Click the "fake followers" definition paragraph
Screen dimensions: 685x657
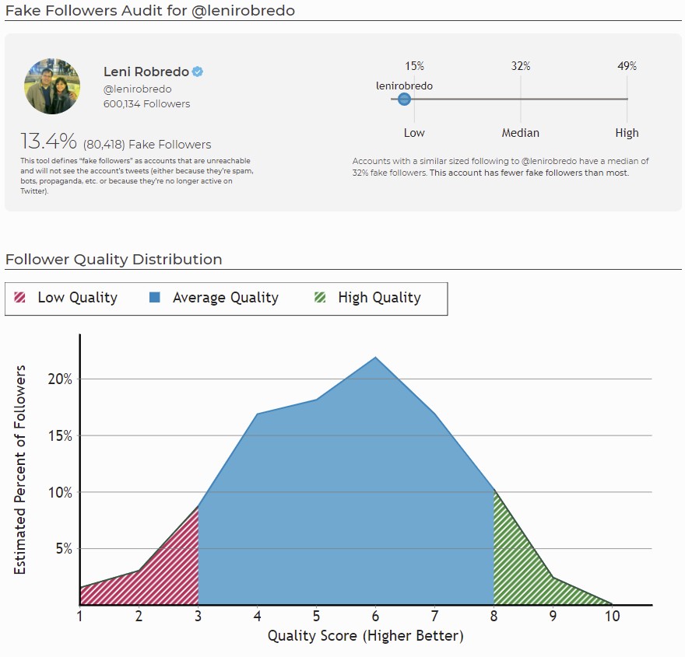point(137,176)
